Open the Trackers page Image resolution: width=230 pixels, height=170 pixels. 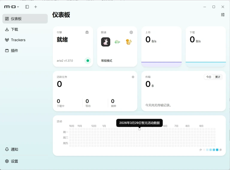[25, 40]
